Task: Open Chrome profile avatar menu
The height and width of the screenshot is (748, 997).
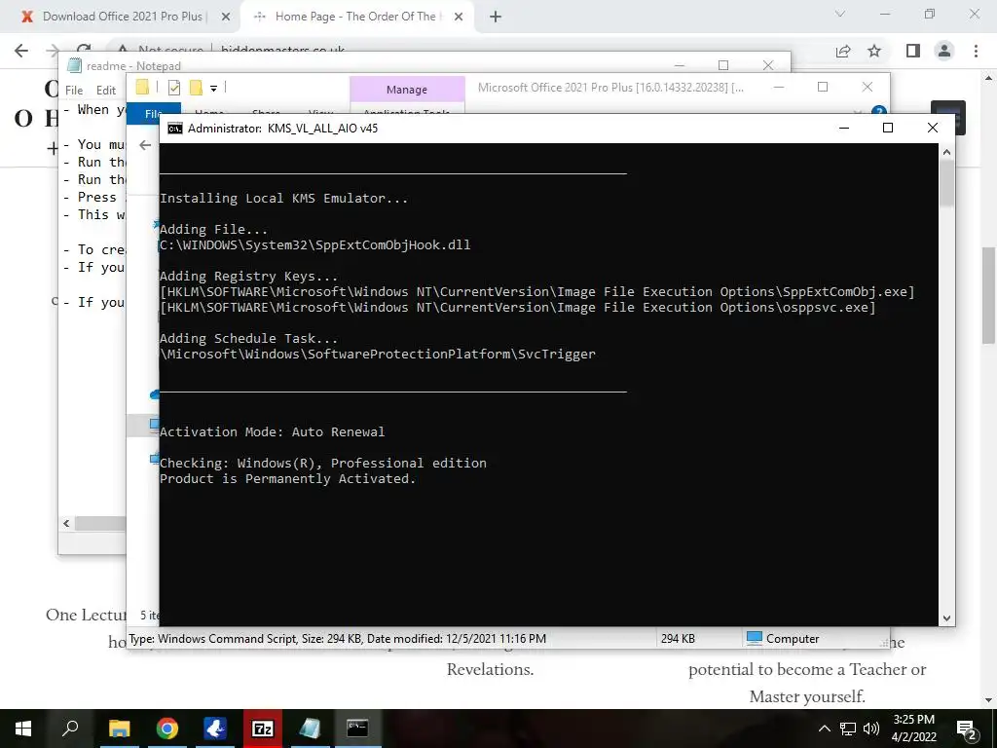Action: pyautogui.click(x=944, y=51)
